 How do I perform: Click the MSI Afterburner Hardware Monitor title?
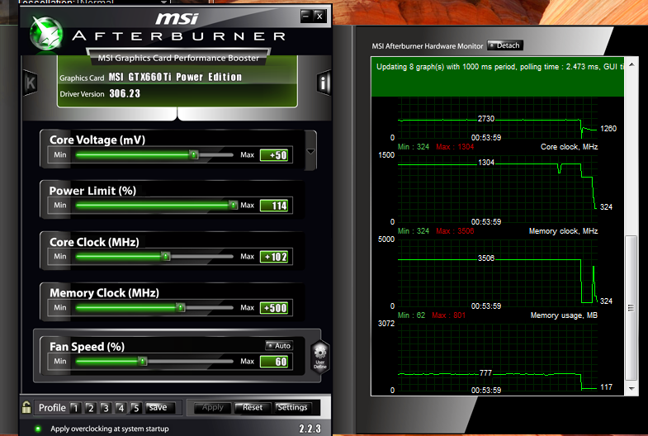tap(428, 46)
